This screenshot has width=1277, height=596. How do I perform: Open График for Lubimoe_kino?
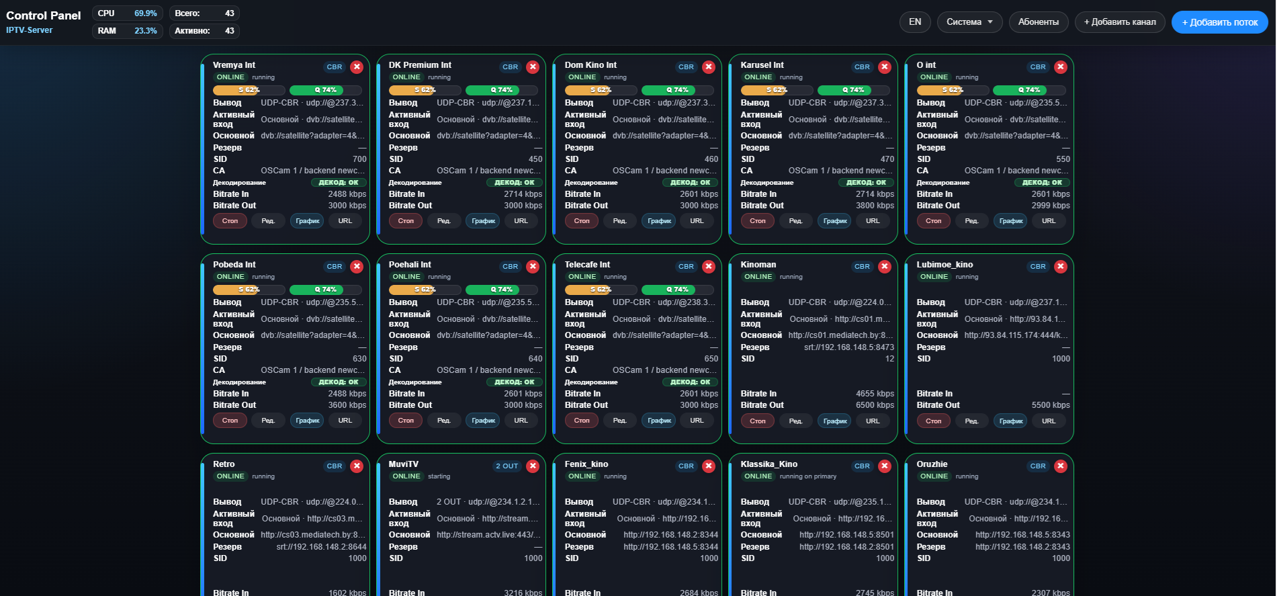1011,421
